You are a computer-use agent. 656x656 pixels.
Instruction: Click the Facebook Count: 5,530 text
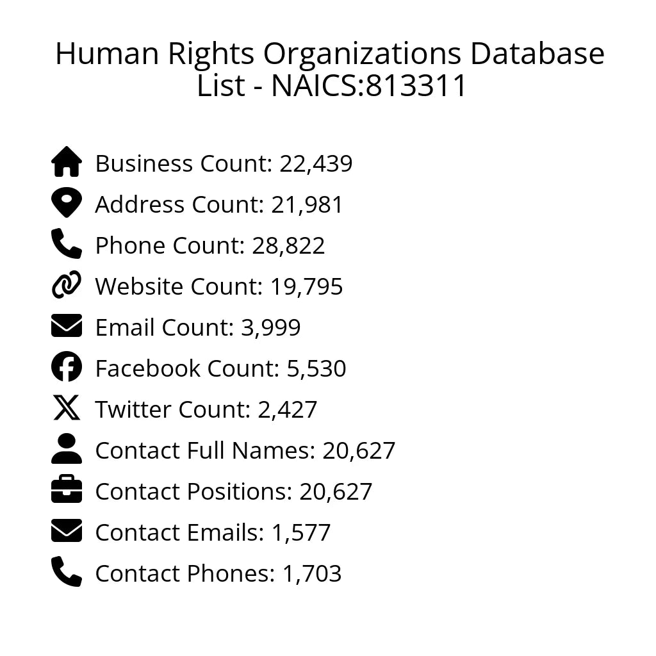click(x=220, y=369)
